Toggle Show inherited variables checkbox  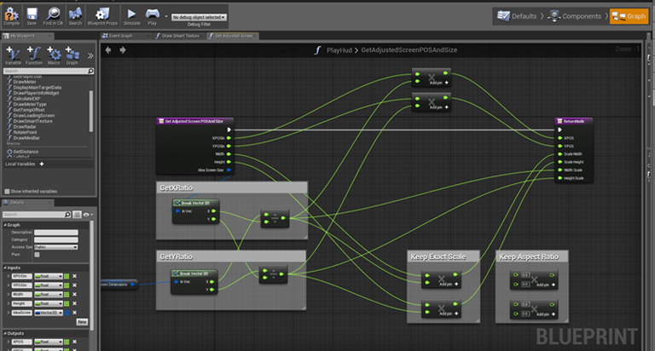[7, 191]
